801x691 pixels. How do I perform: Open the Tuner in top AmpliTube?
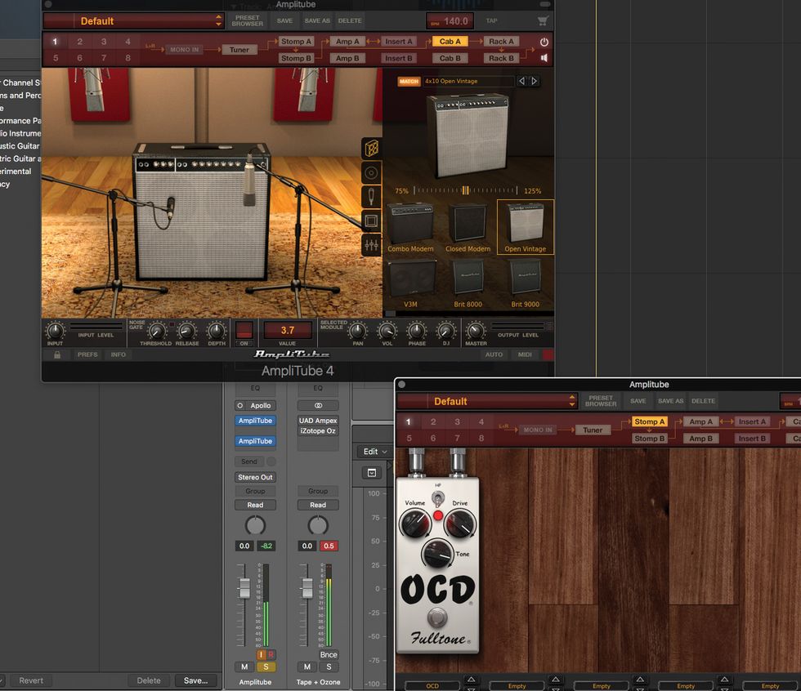(x=239, y=50)
